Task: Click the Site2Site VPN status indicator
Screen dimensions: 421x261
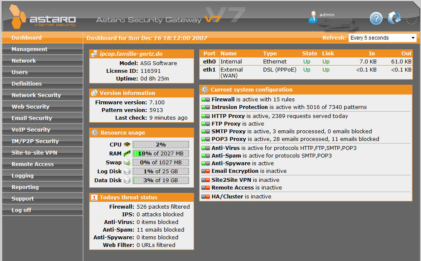Action: point(206,180)
